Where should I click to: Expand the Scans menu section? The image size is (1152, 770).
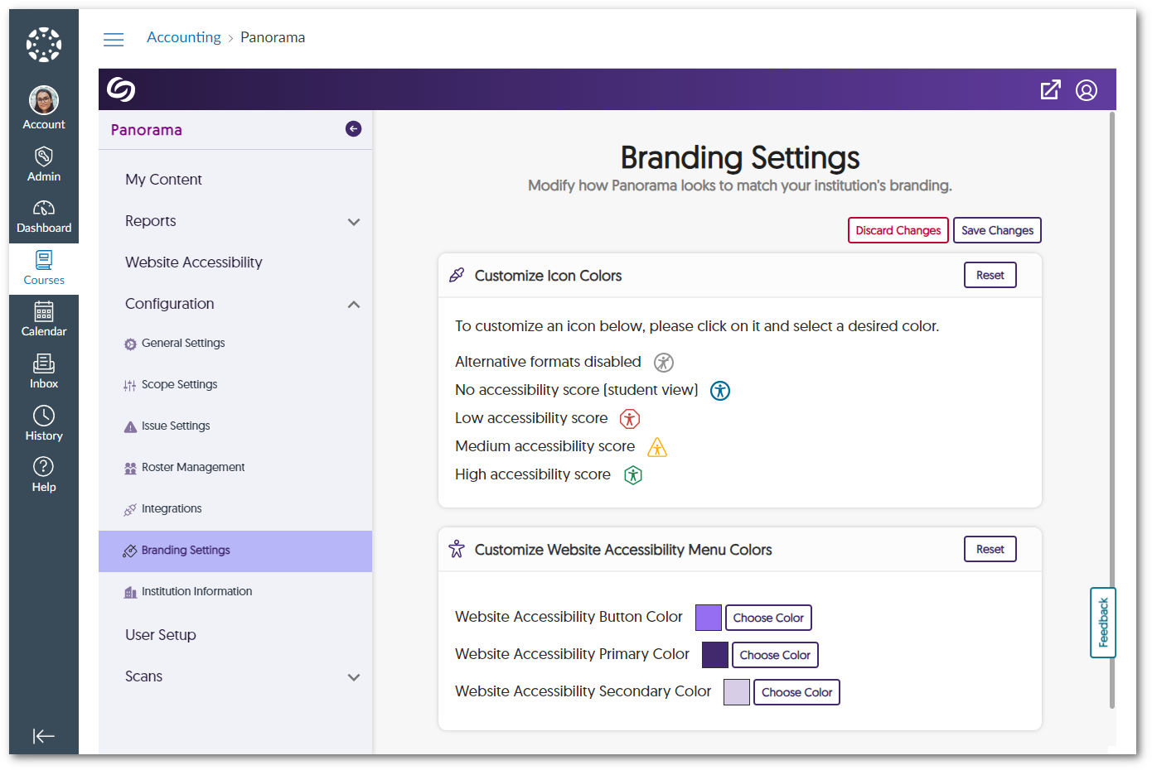(x=354, y=677)
